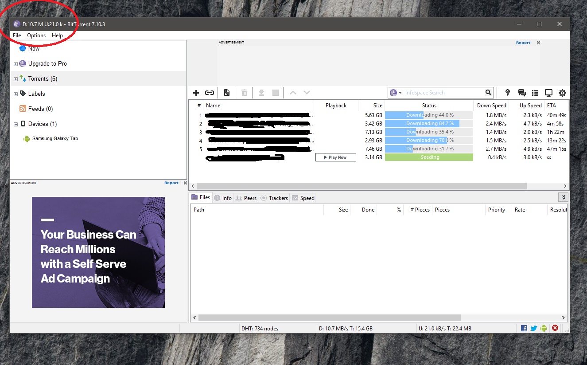Click the Downloading 84.7 % progress bar
The width and height of the screenshot is (587, 365).
[x=429, y=124]
